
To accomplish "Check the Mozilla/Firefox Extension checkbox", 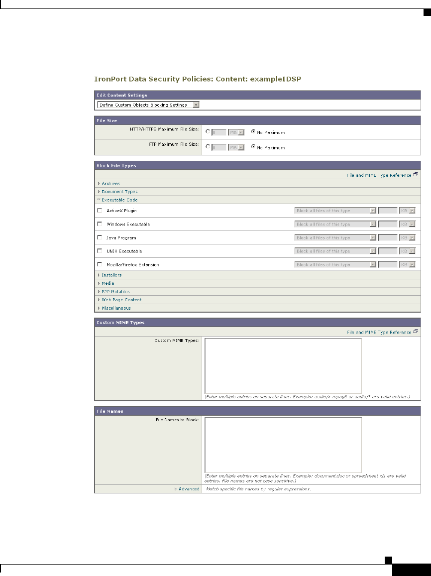I will pyautogui.click(x=100, y=264).
